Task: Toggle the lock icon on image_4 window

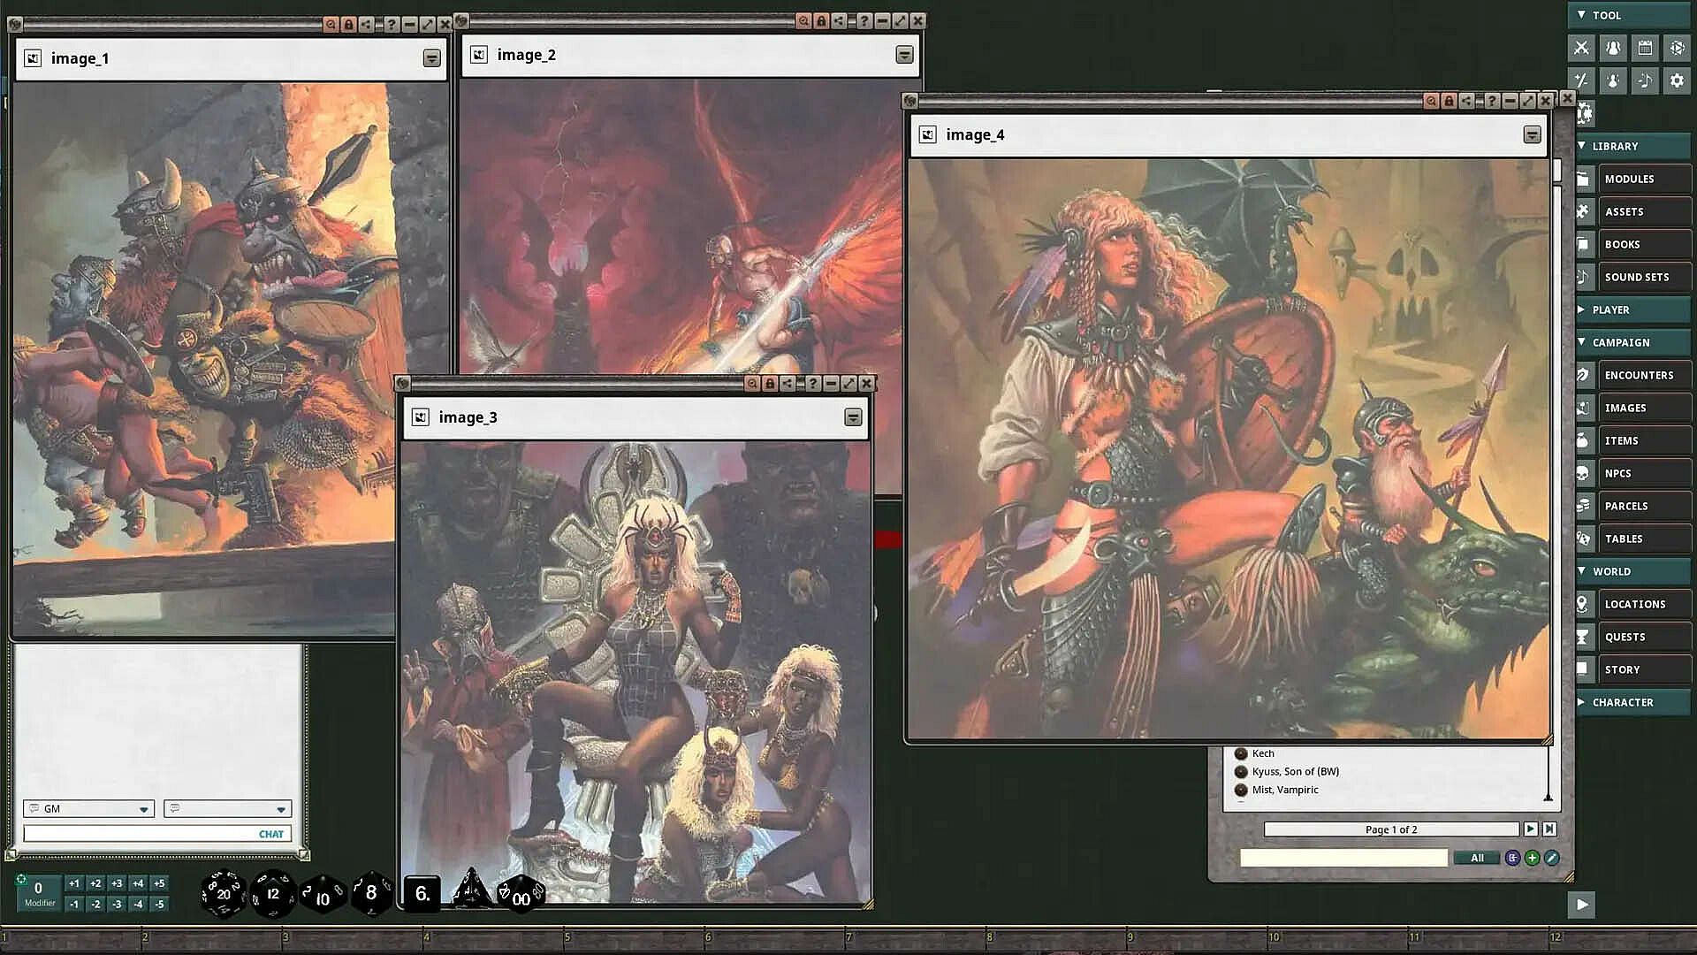Action: pyautogui.click(x=1449, y=102)
